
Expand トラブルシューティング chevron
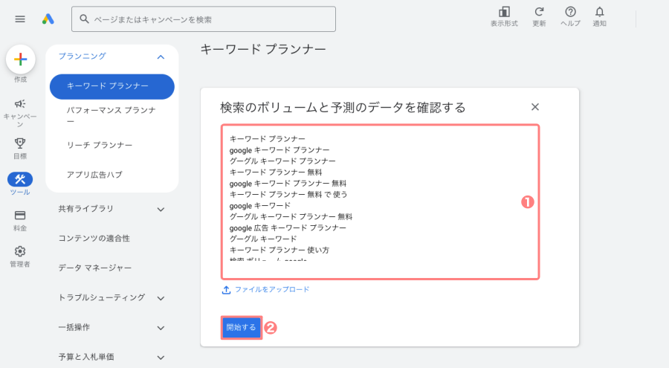point(161,298)
